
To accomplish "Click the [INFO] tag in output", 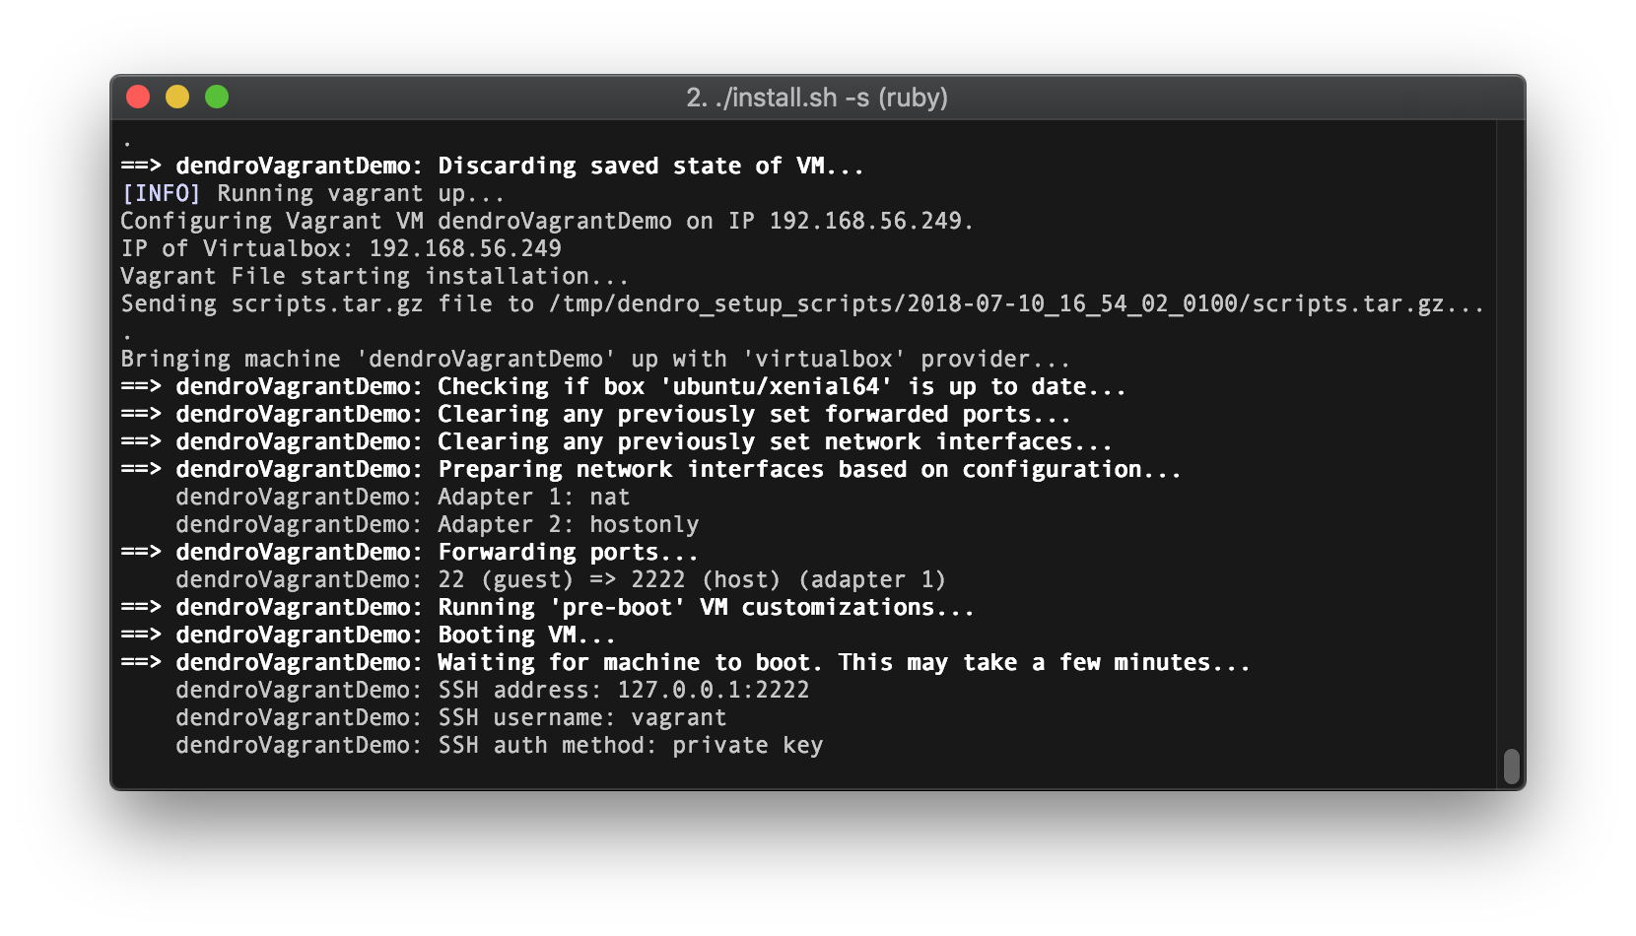I will coord(161,194).
